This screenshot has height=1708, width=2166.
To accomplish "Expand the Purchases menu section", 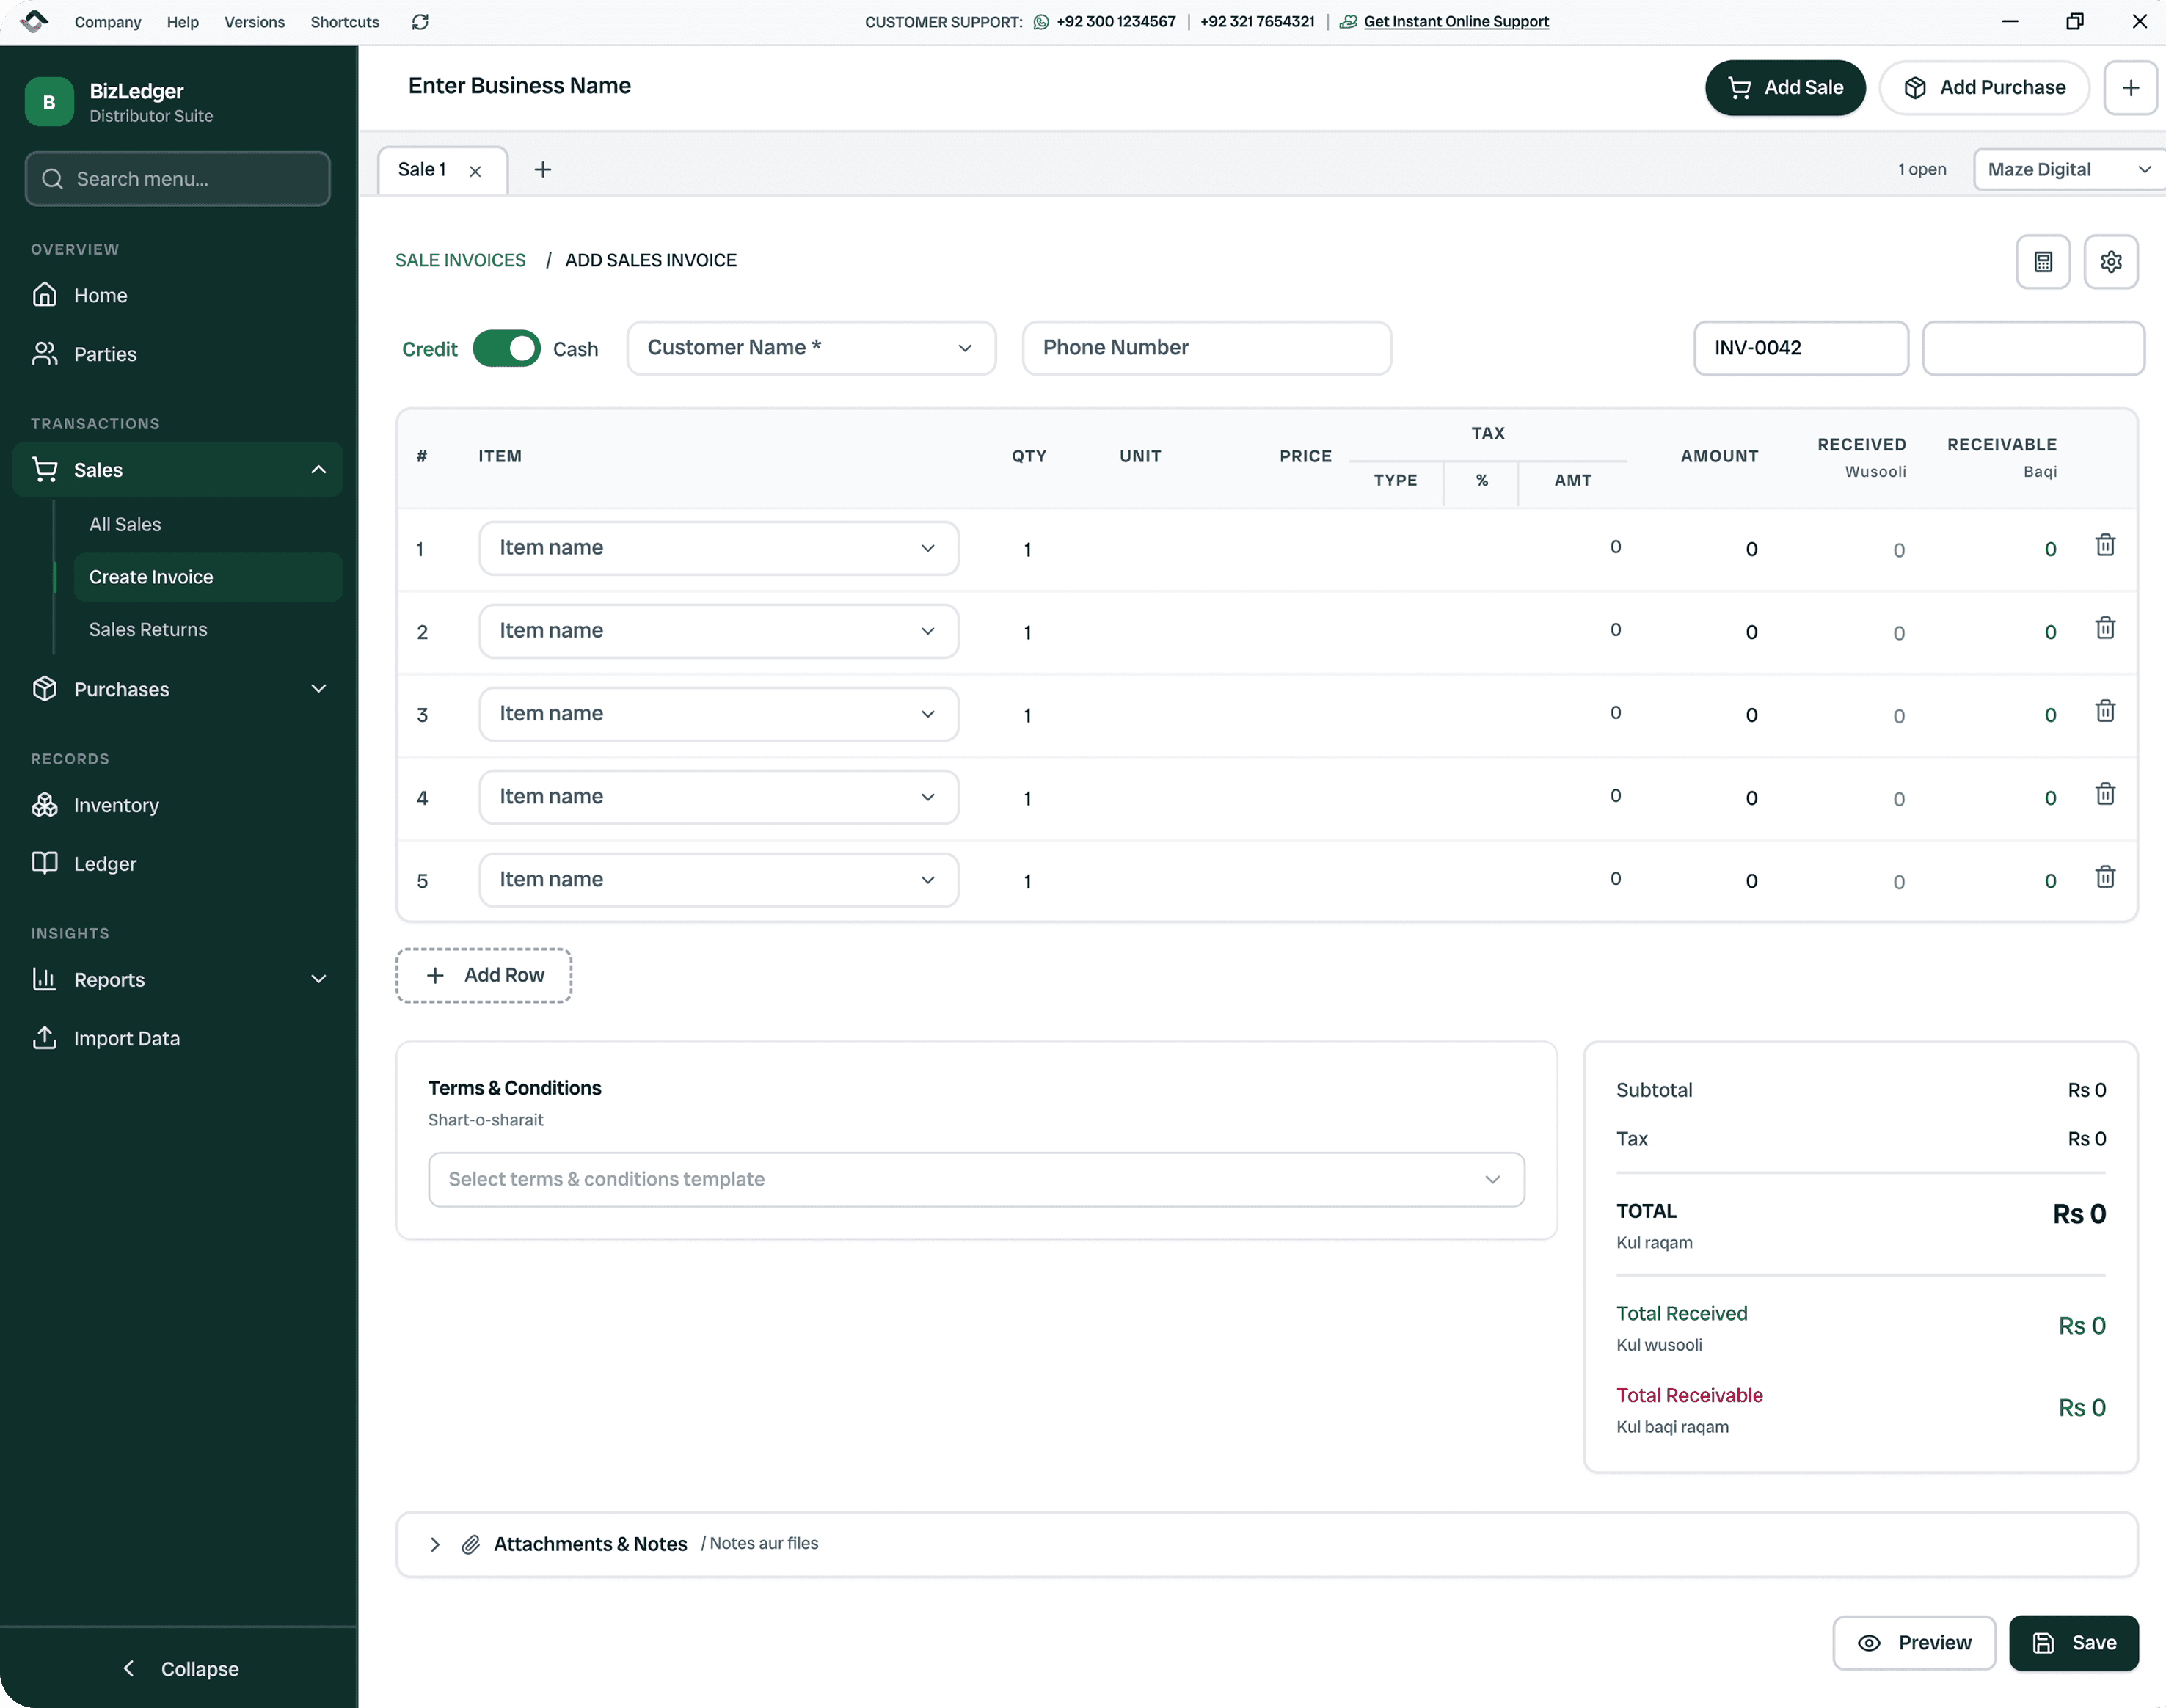I will (x=178, y=689).
